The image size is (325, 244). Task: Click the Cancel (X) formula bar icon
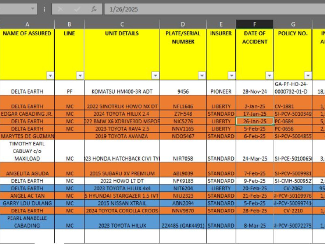(x=60, y=9)
